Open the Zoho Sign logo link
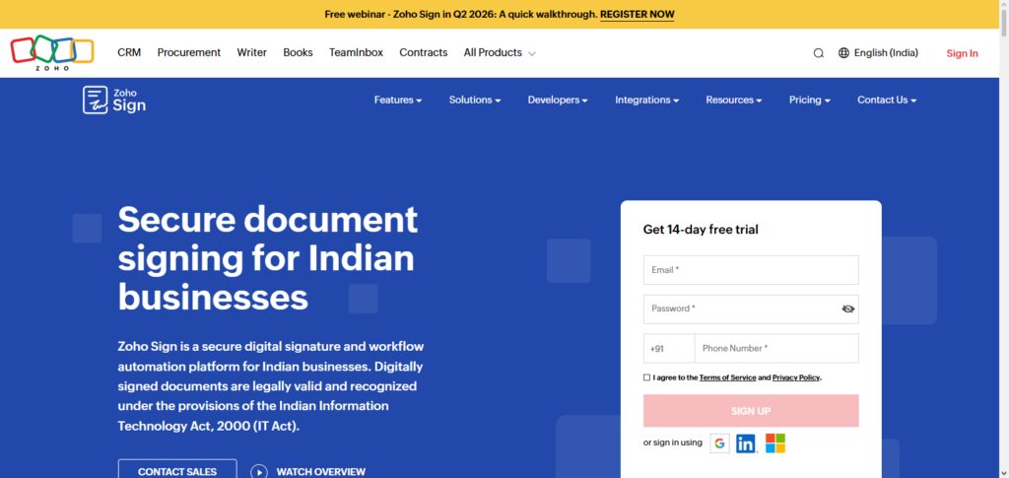 click(x=114, y=100)
